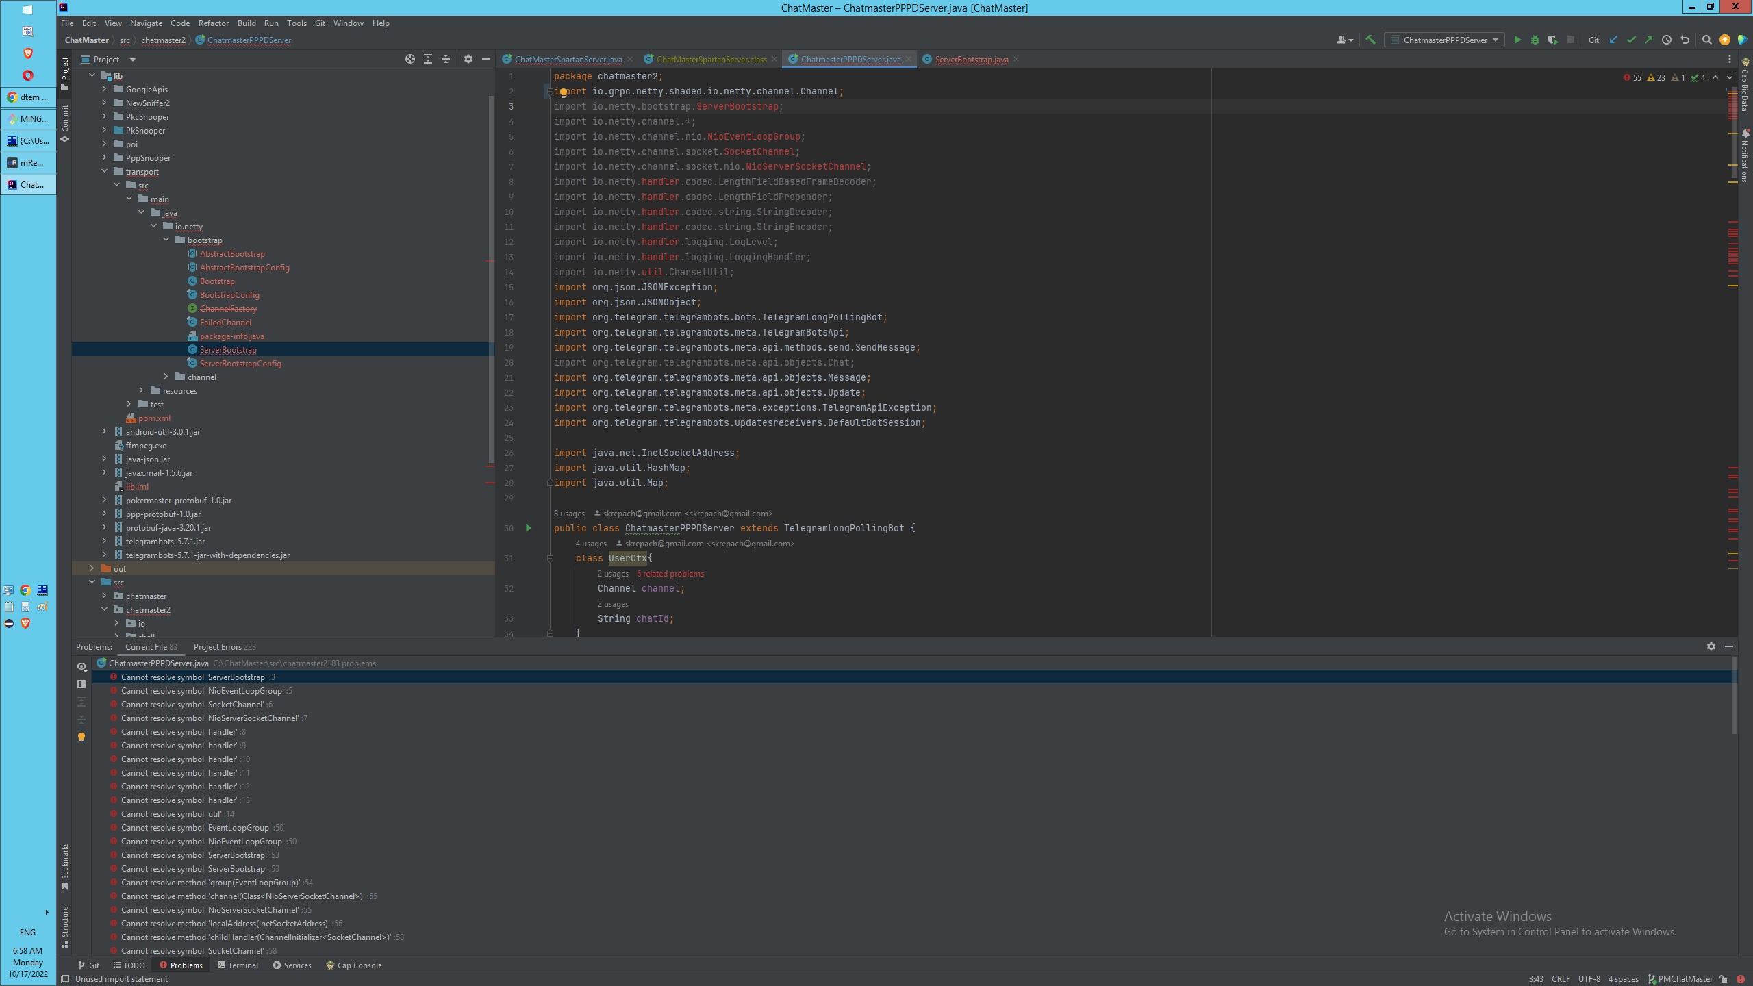This screenshot has width=1753, height=986.
Task: Run ChatmasterPPPDServer with the green play button
Action: point(1517,40)
